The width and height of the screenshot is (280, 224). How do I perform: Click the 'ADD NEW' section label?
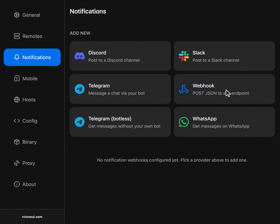(80, 33)
